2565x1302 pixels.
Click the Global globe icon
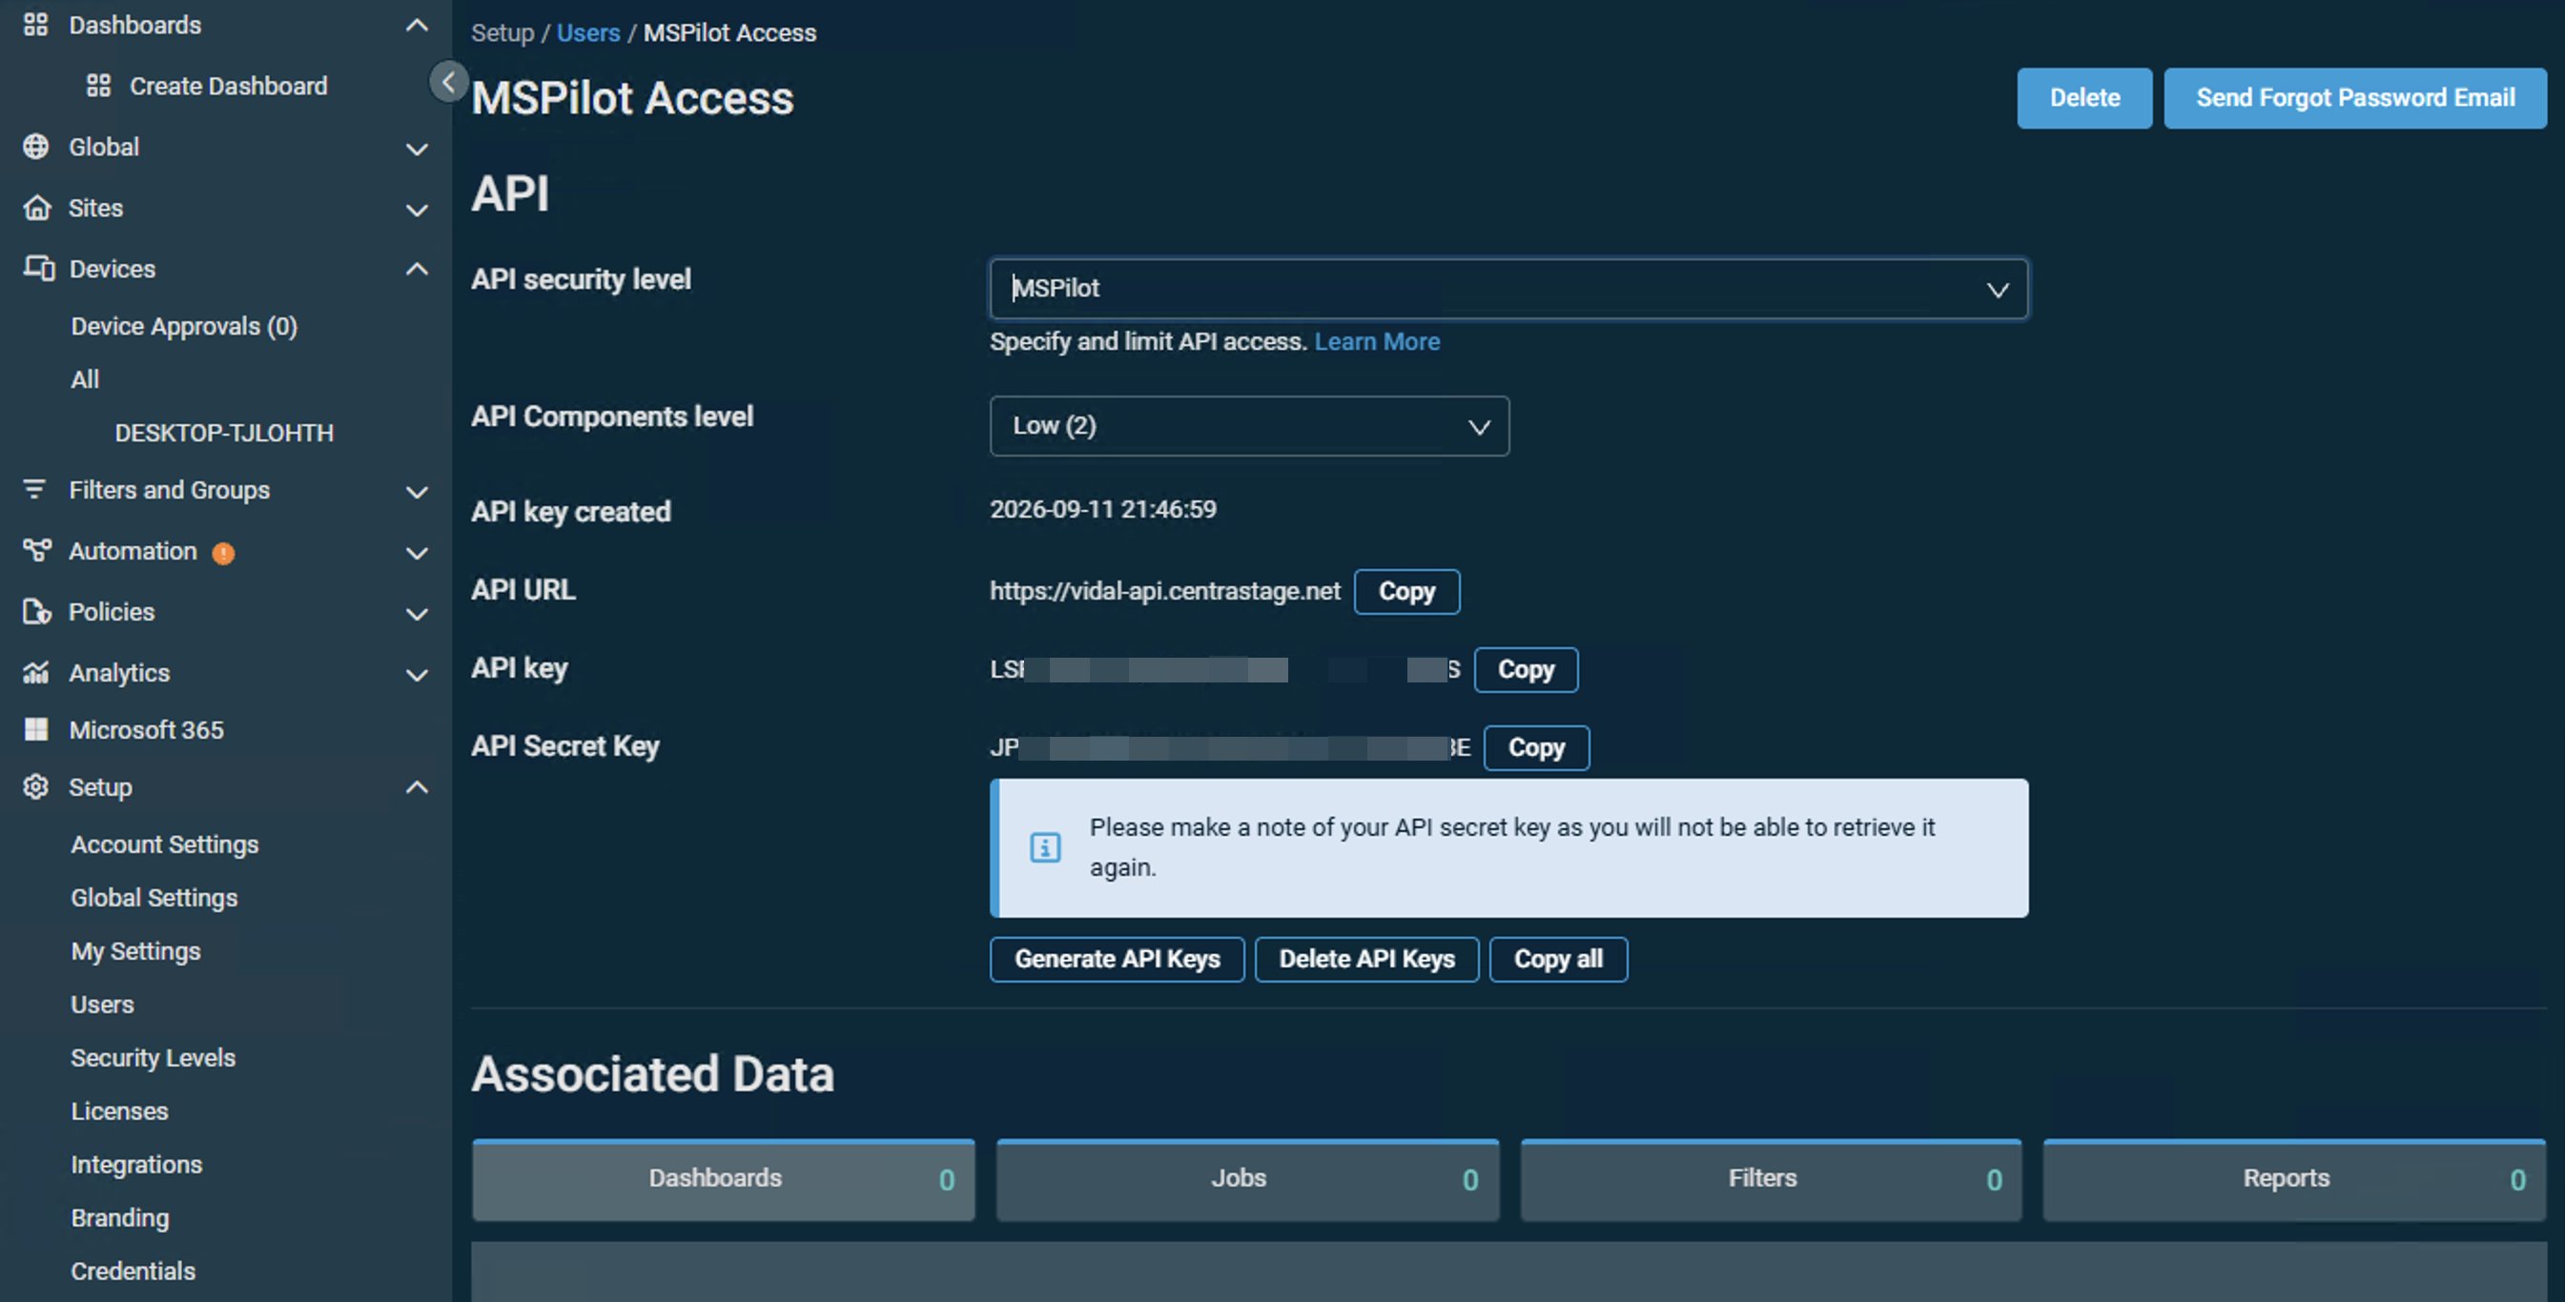coord(36,147)
